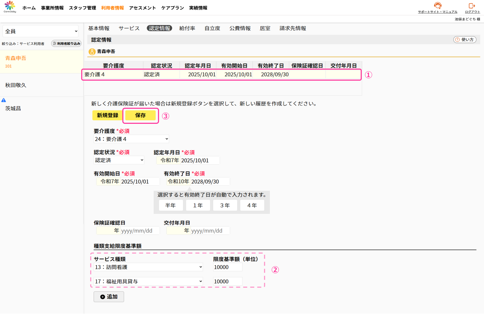This screenshot has height=314, width=484.
Task: Select 秋田敬久 in the user list
Action: click(x=16, y=85)
